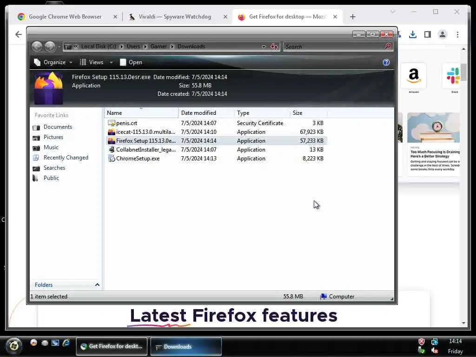
Task: Click Users in the address breadcrumb
Action: [133, 46]
